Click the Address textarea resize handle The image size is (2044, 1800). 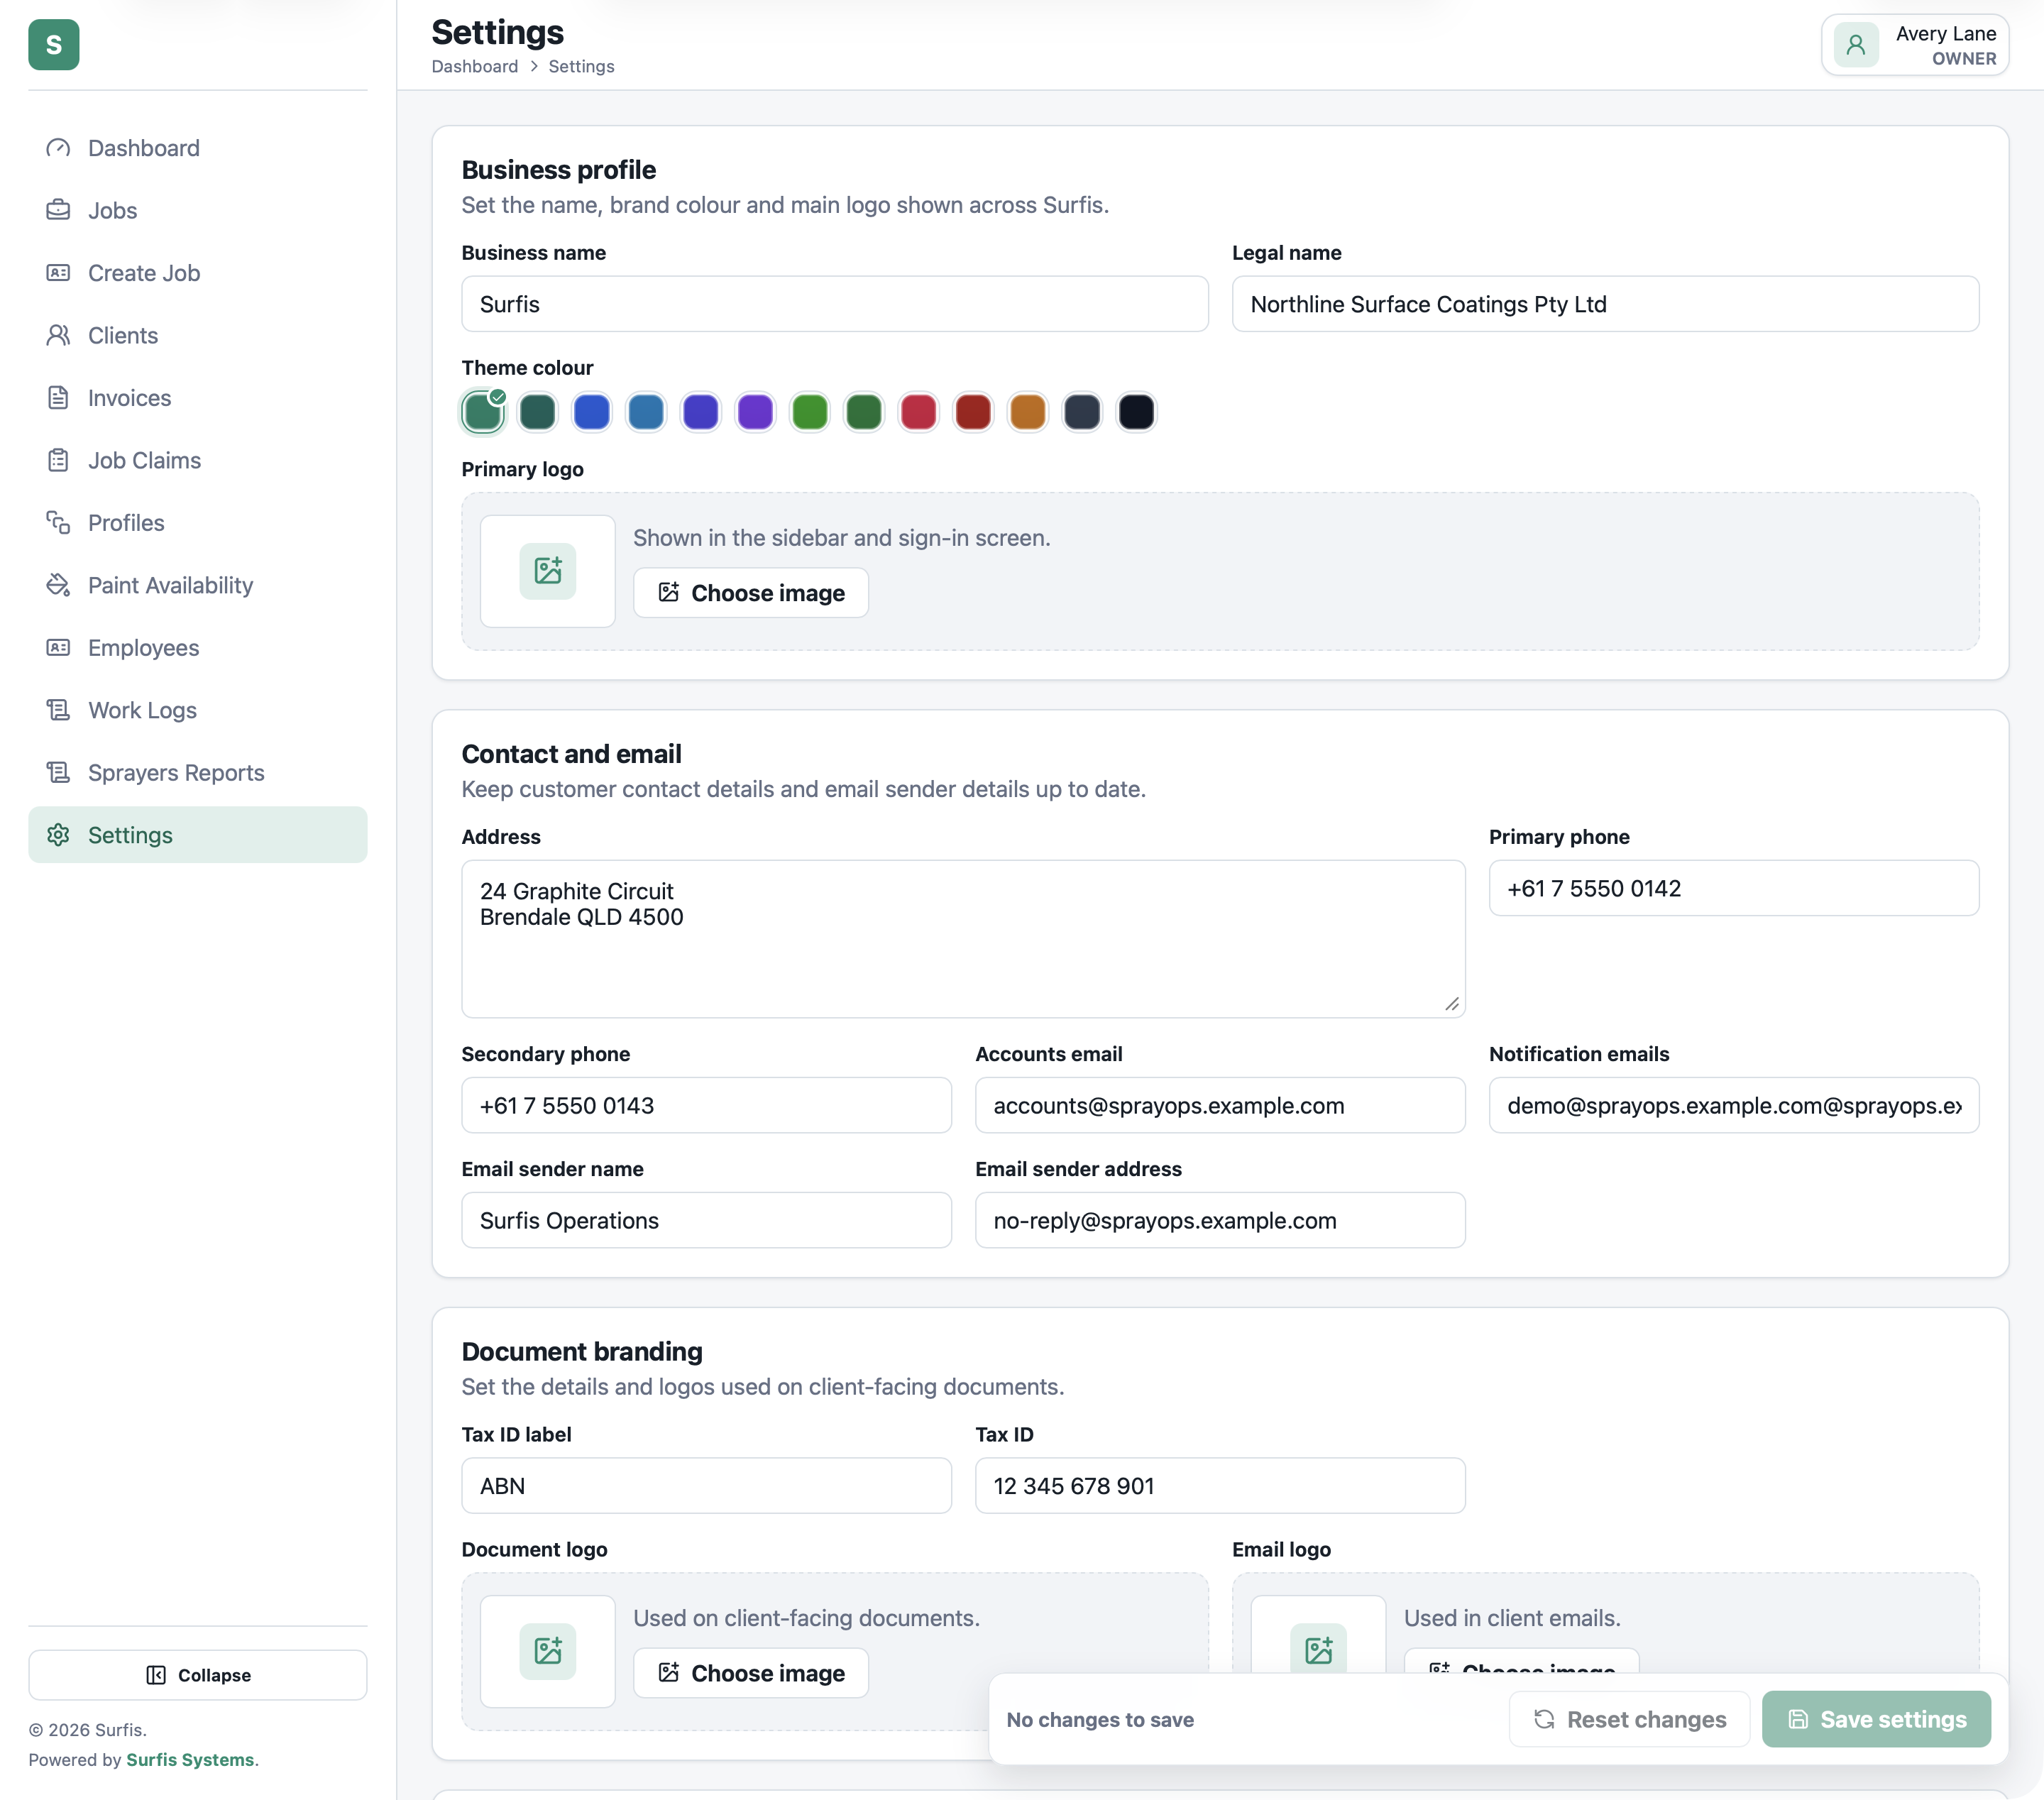tap(1452, 1004)
